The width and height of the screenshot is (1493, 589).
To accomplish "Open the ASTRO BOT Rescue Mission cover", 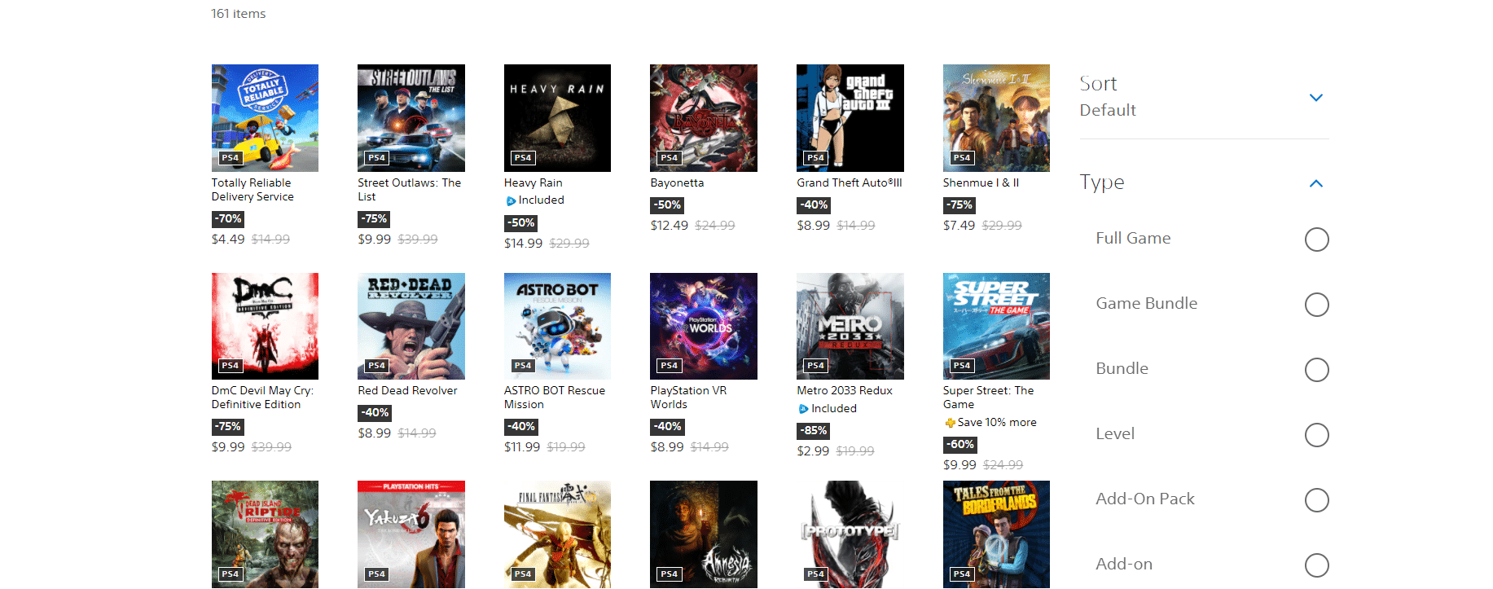I will (557, 326).
